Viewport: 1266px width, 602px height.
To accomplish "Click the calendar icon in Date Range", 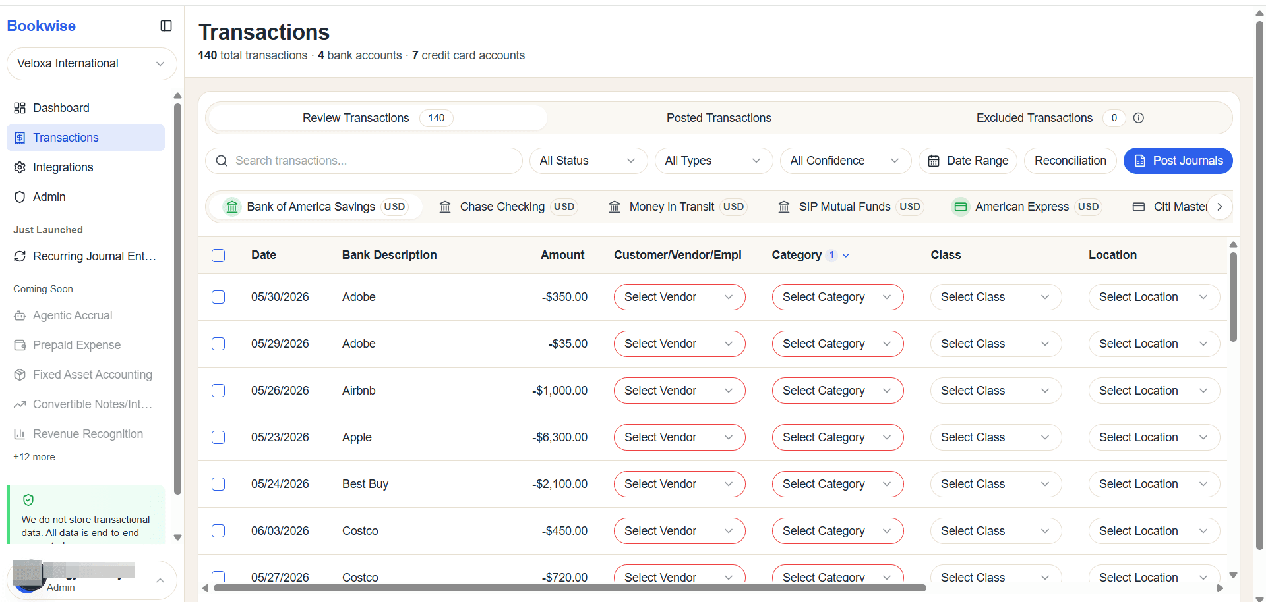I will coord(934,161).
